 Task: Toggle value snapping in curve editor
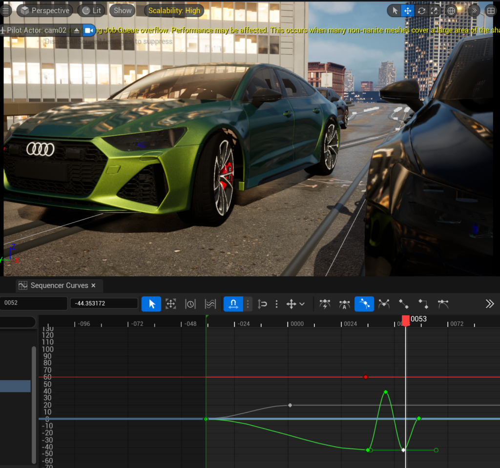click(x=262, y=304)
